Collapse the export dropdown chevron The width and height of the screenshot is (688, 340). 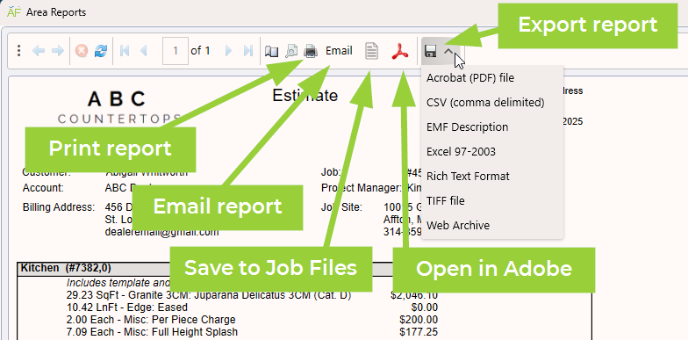pyautogui.click(x=448, y=51)
